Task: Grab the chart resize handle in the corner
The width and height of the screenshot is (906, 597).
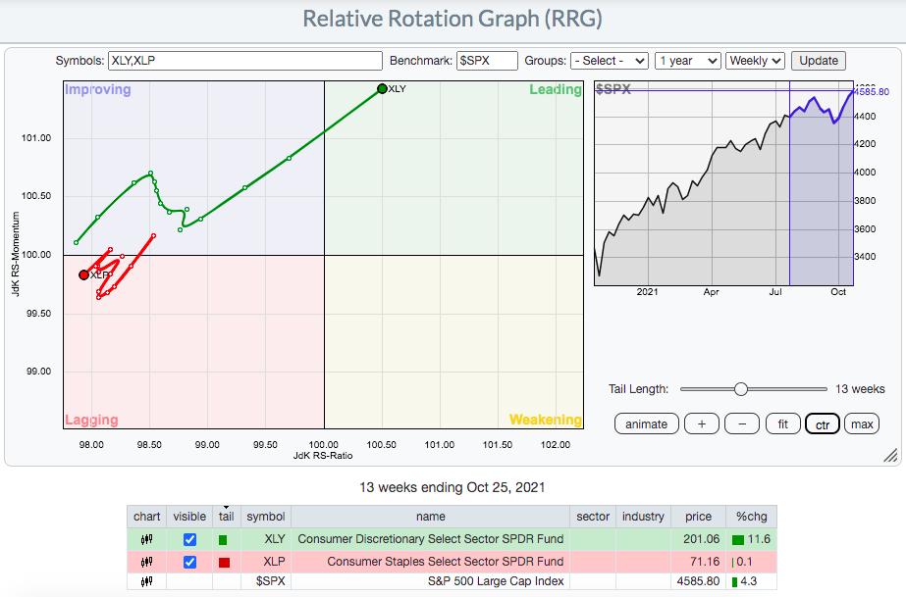Action: click(x=890, y=455)
